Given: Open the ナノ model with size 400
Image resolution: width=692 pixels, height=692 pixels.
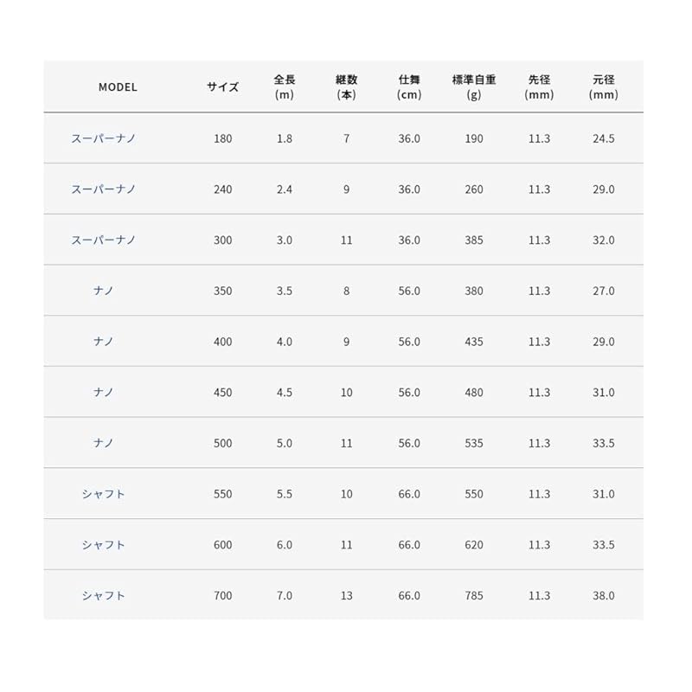Looking at the screenshot, I should click(x=104, y=342).
